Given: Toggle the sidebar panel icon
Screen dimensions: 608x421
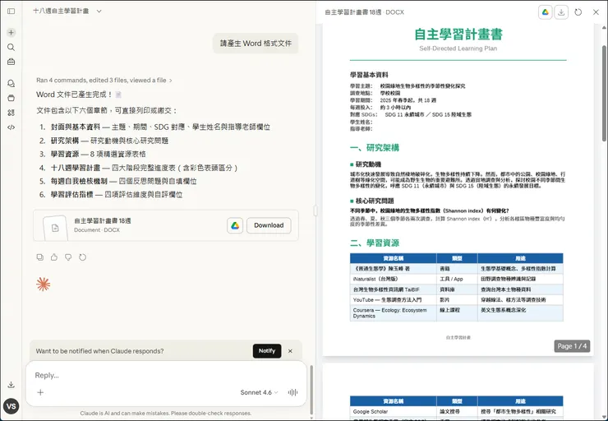Looking at the screenshot, I should tap(11, 12).
